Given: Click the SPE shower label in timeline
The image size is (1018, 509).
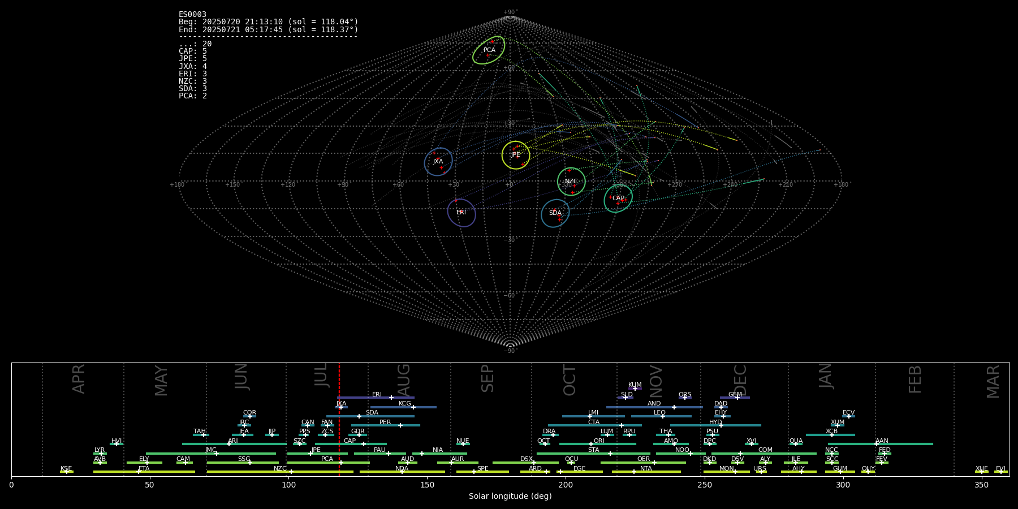Looking at the screenshot, I should [482, 469].
